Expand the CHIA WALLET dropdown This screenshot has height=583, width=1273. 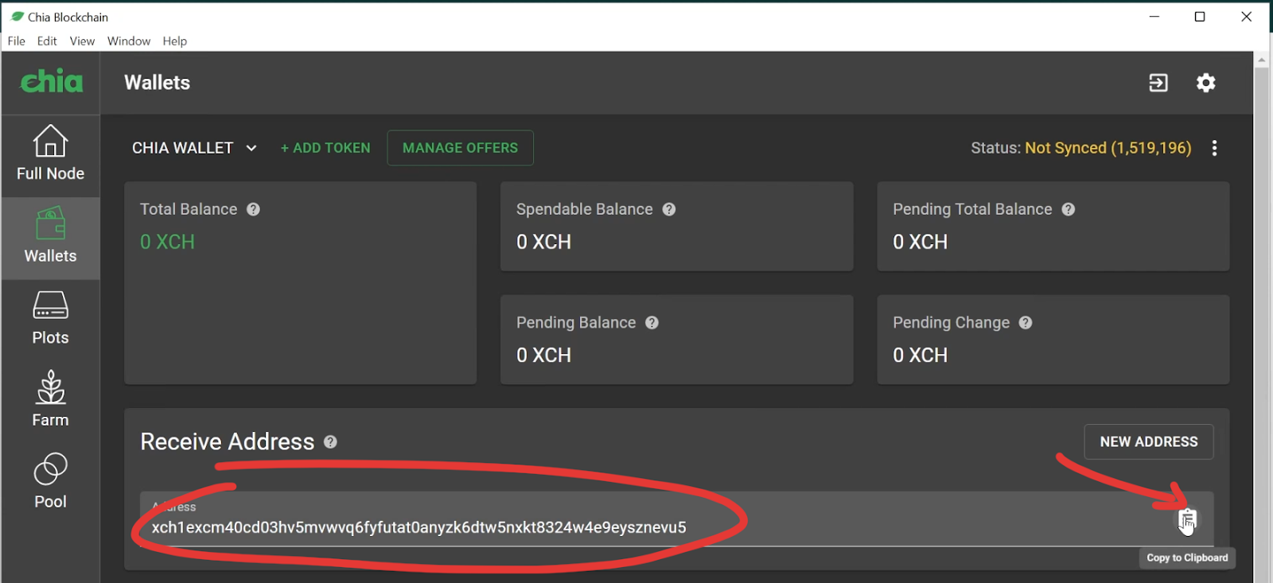(x=194, y=148)
